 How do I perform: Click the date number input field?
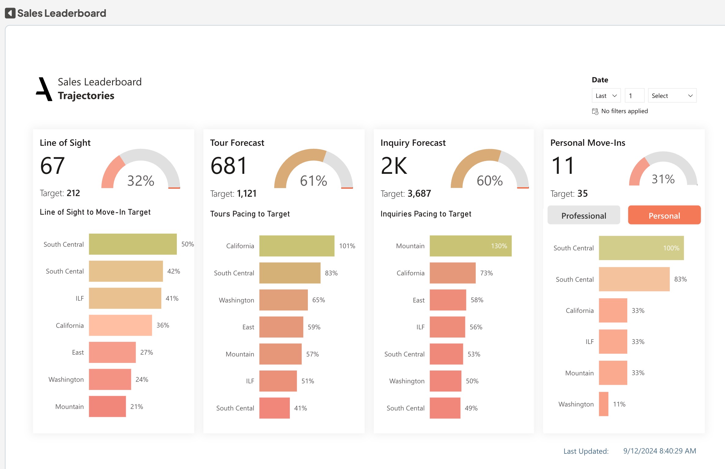[x=634, y=96]
